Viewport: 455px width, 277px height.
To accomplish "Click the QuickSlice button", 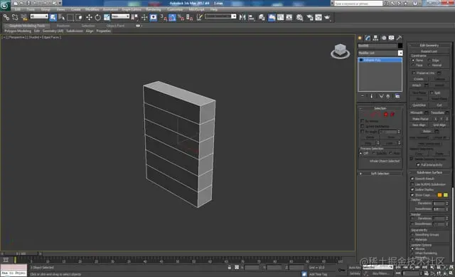I will [419, 105].
